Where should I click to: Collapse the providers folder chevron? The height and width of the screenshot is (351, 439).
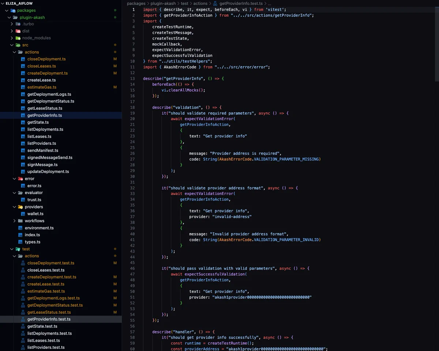click(15, 207)
